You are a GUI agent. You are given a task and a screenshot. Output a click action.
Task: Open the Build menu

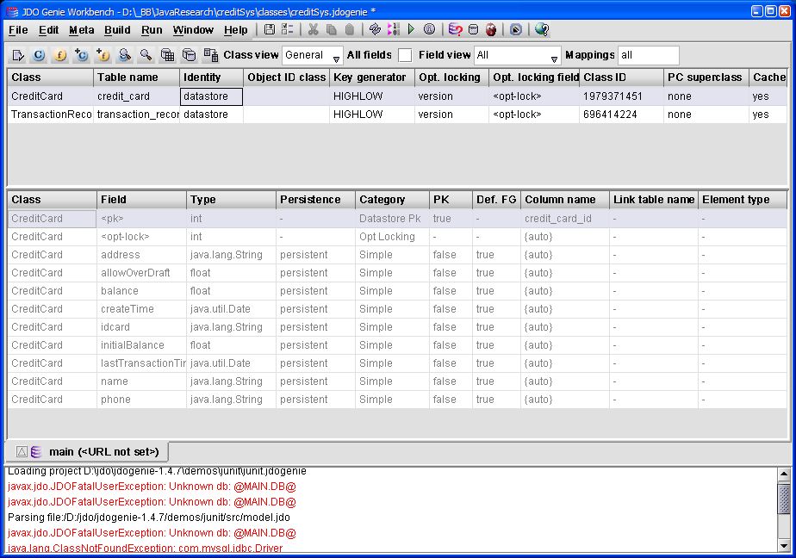tap(117, 30)
